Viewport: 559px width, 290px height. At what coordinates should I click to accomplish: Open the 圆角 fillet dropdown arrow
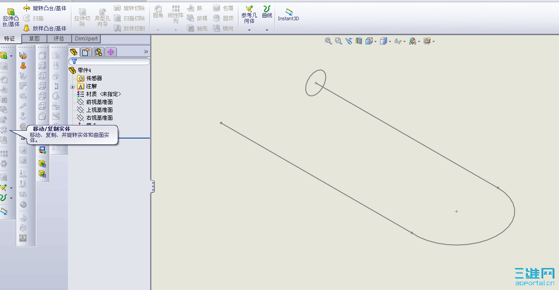pos(158,30)
